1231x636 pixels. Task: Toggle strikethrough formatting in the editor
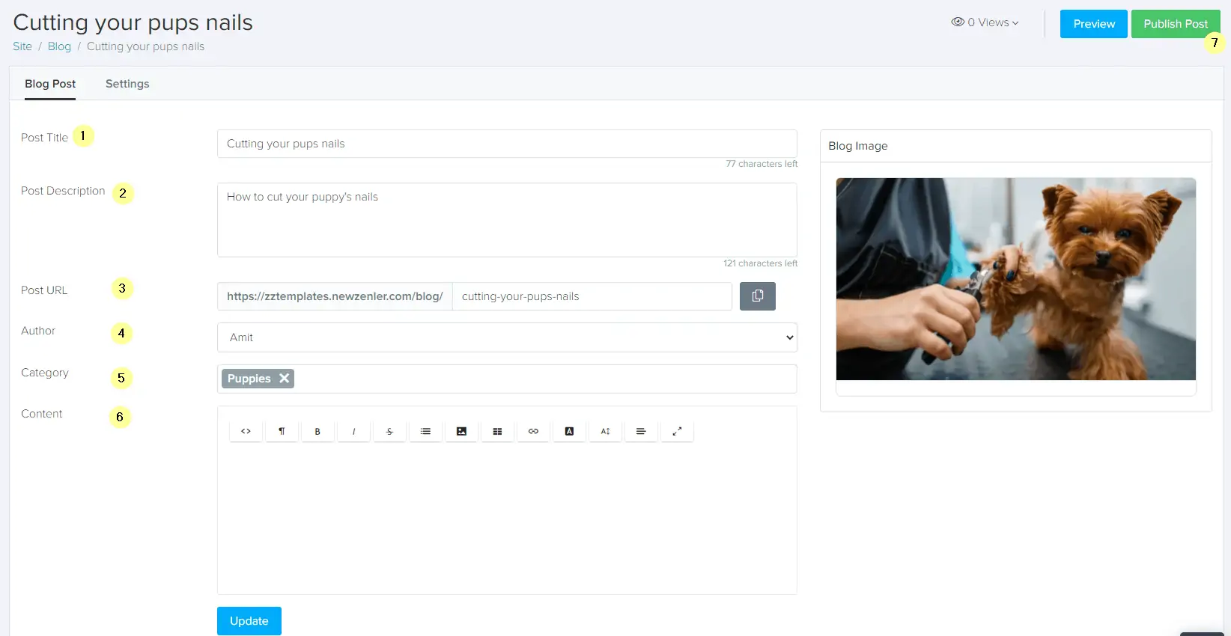[x=389, y=432]
